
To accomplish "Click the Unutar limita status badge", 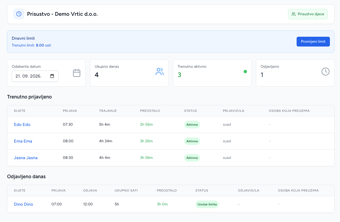I will (x=207, y=204).
